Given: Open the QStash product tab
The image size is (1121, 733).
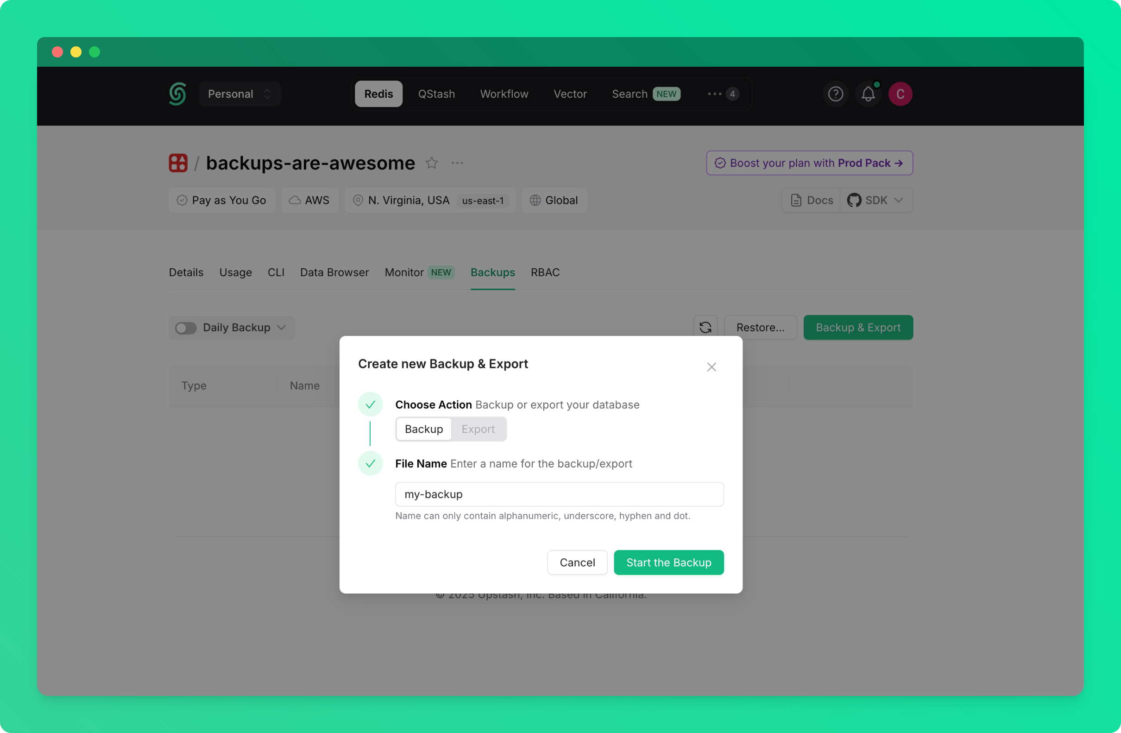Looking at the screenshot, I should pos(436,94).
